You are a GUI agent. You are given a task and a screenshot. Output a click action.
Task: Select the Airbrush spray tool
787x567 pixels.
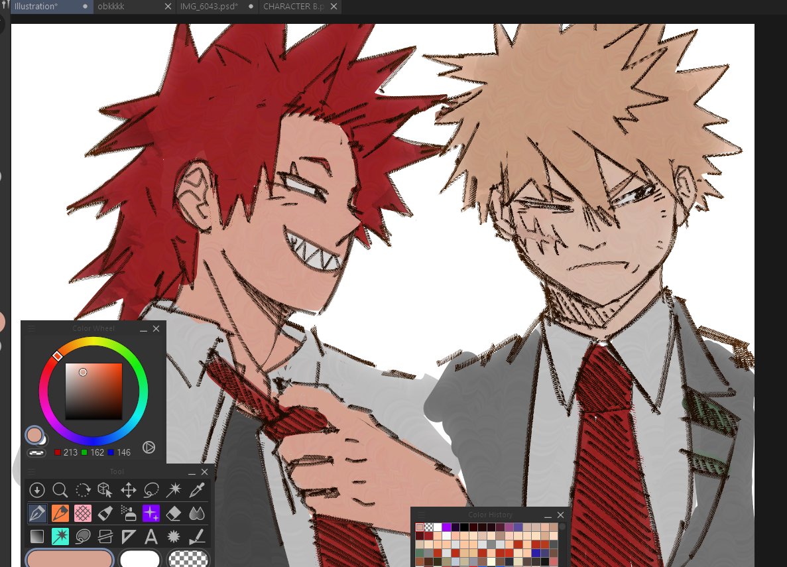point(129,513)
